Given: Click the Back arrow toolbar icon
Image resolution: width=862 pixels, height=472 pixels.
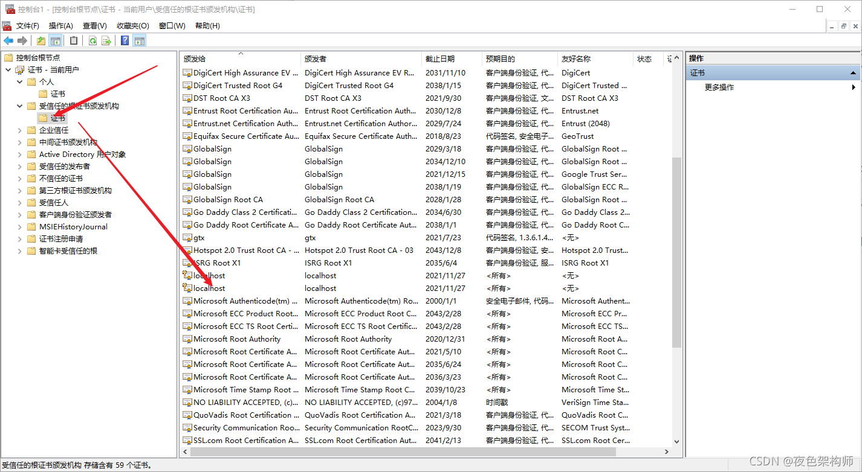Looking at the screenshot, I should click(x=8, y=40).
